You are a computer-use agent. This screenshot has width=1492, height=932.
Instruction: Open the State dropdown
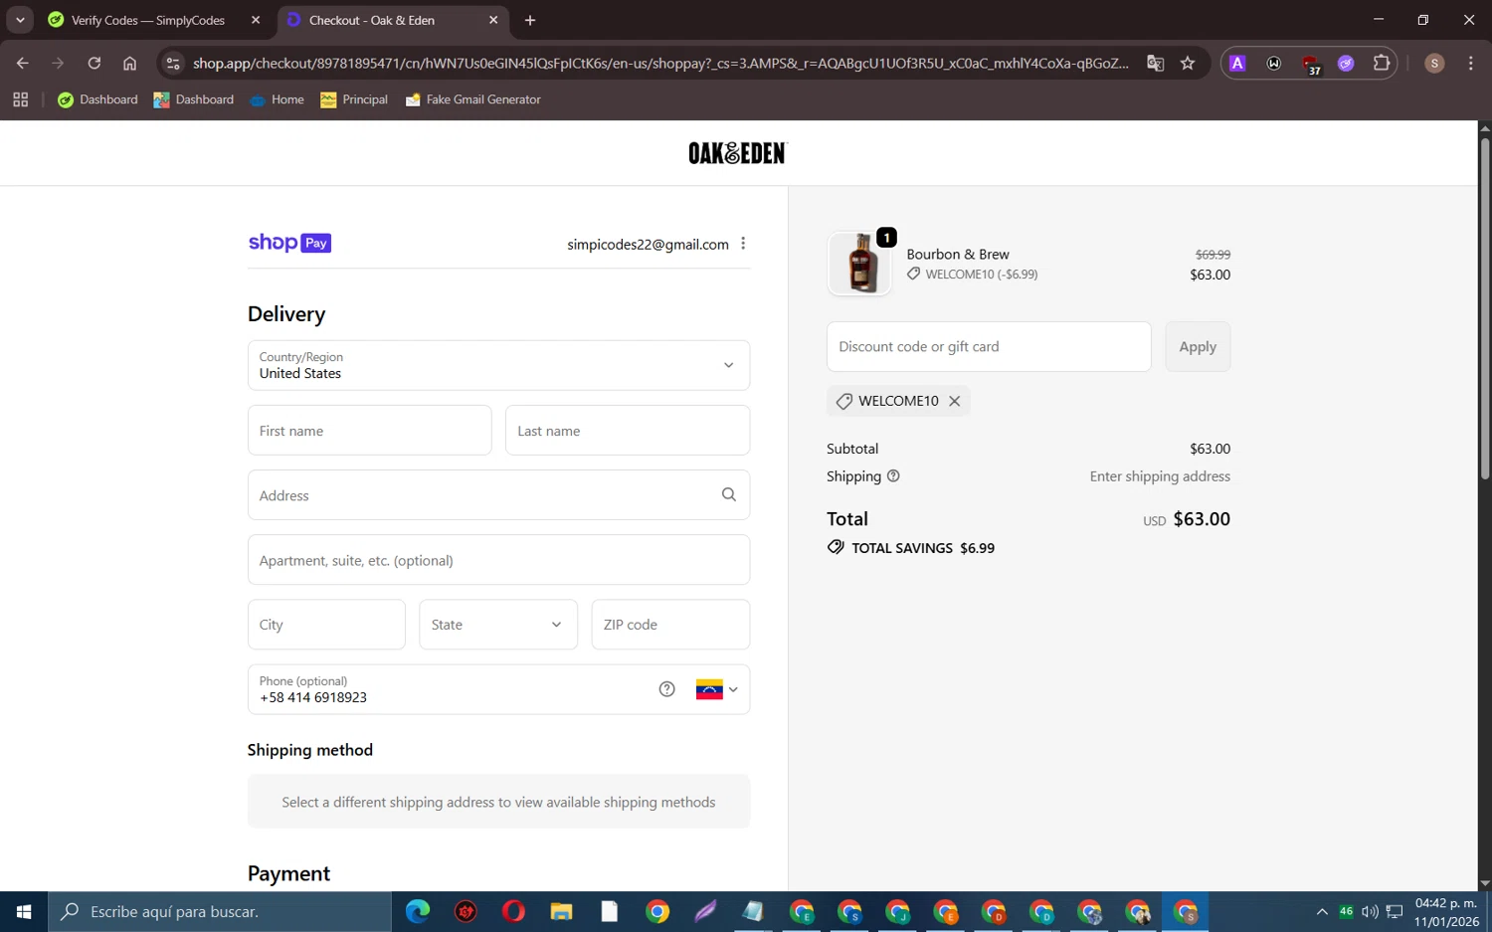click(x=498, y=625)
